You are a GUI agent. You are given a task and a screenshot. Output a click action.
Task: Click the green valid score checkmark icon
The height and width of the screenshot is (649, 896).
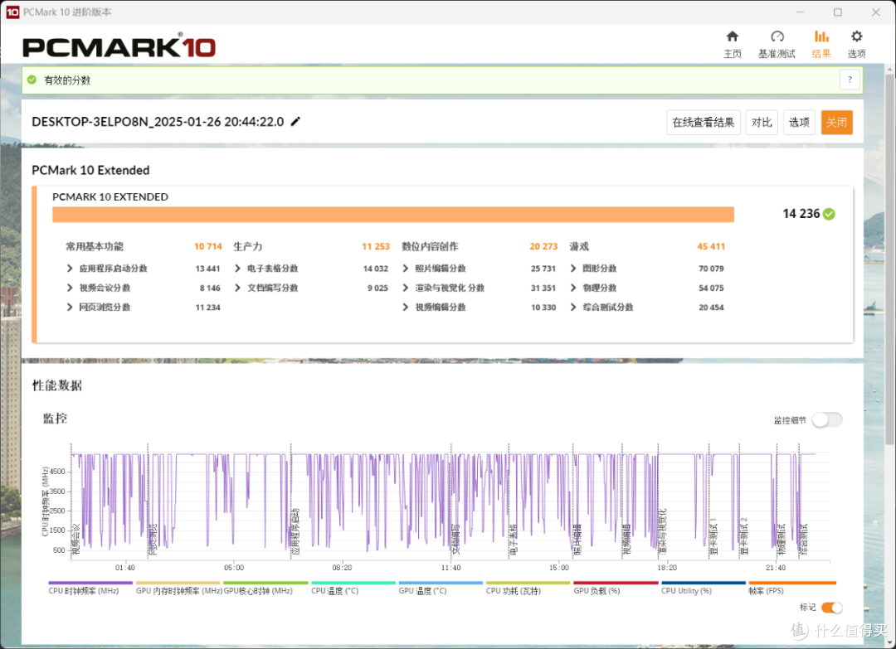click(32, 80)
